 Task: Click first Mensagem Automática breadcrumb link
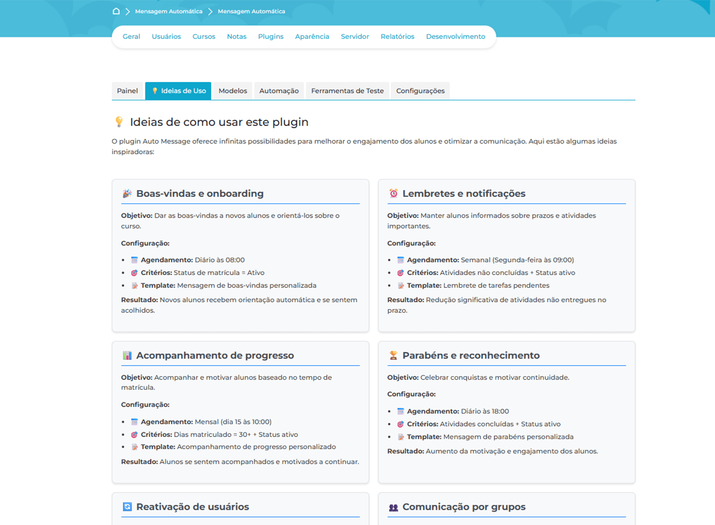tap(169, 11)
